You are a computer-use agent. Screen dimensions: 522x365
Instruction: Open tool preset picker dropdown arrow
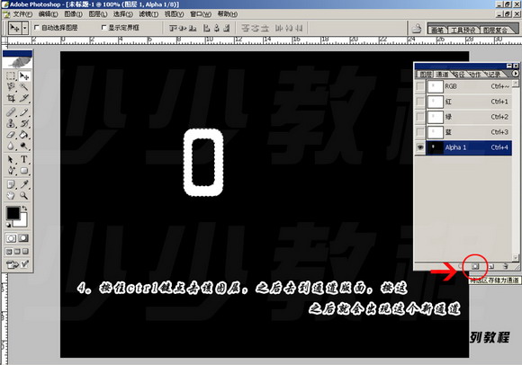(25, 28)
